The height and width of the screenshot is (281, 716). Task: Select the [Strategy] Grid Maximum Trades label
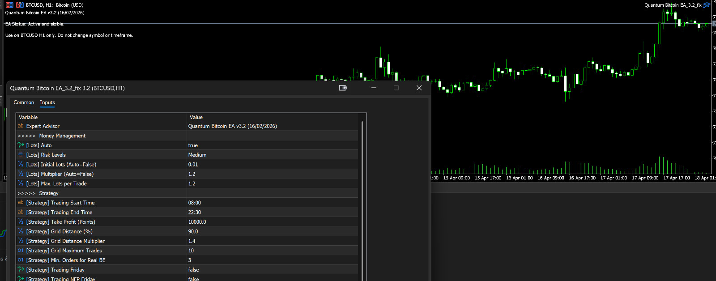64,250
